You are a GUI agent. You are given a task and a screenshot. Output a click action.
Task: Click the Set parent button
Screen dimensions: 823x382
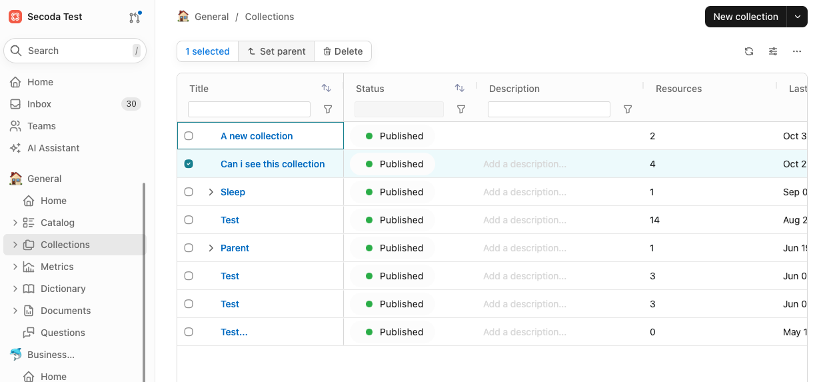tap(276, 51)
